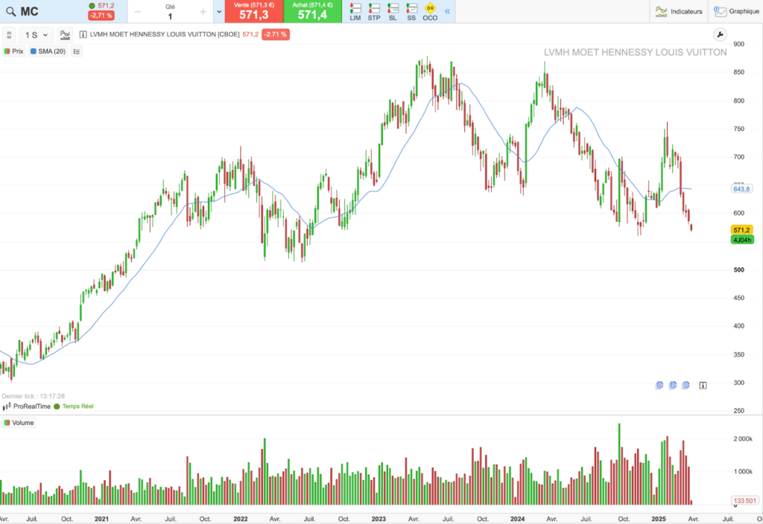Open instrument search with the magnifier icon

[10, 12]
